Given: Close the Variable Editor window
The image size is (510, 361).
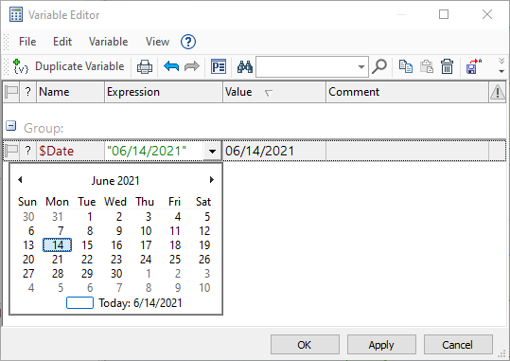Looking at the screenshot, I should [x=487, y=14].
